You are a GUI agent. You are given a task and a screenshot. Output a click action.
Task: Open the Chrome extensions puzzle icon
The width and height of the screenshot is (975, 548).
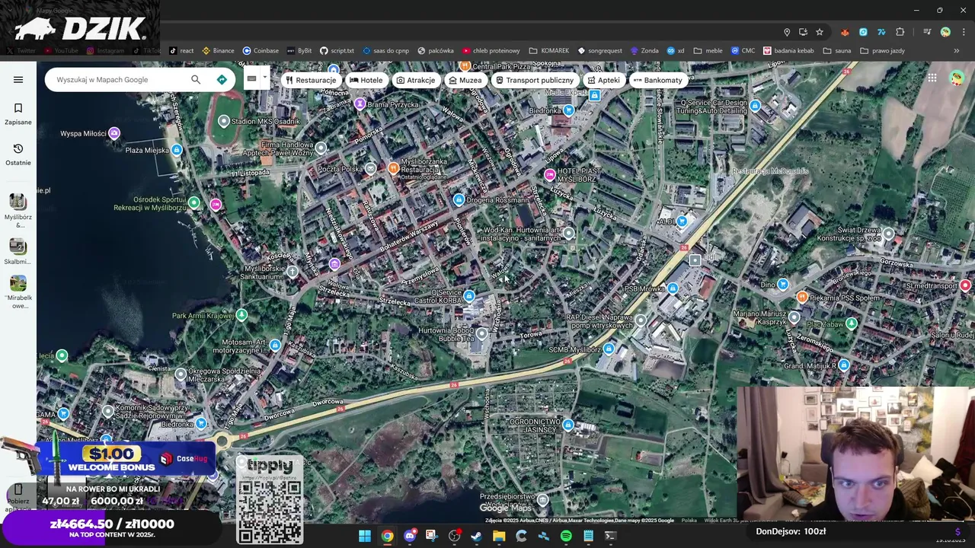tap(900, 32)
